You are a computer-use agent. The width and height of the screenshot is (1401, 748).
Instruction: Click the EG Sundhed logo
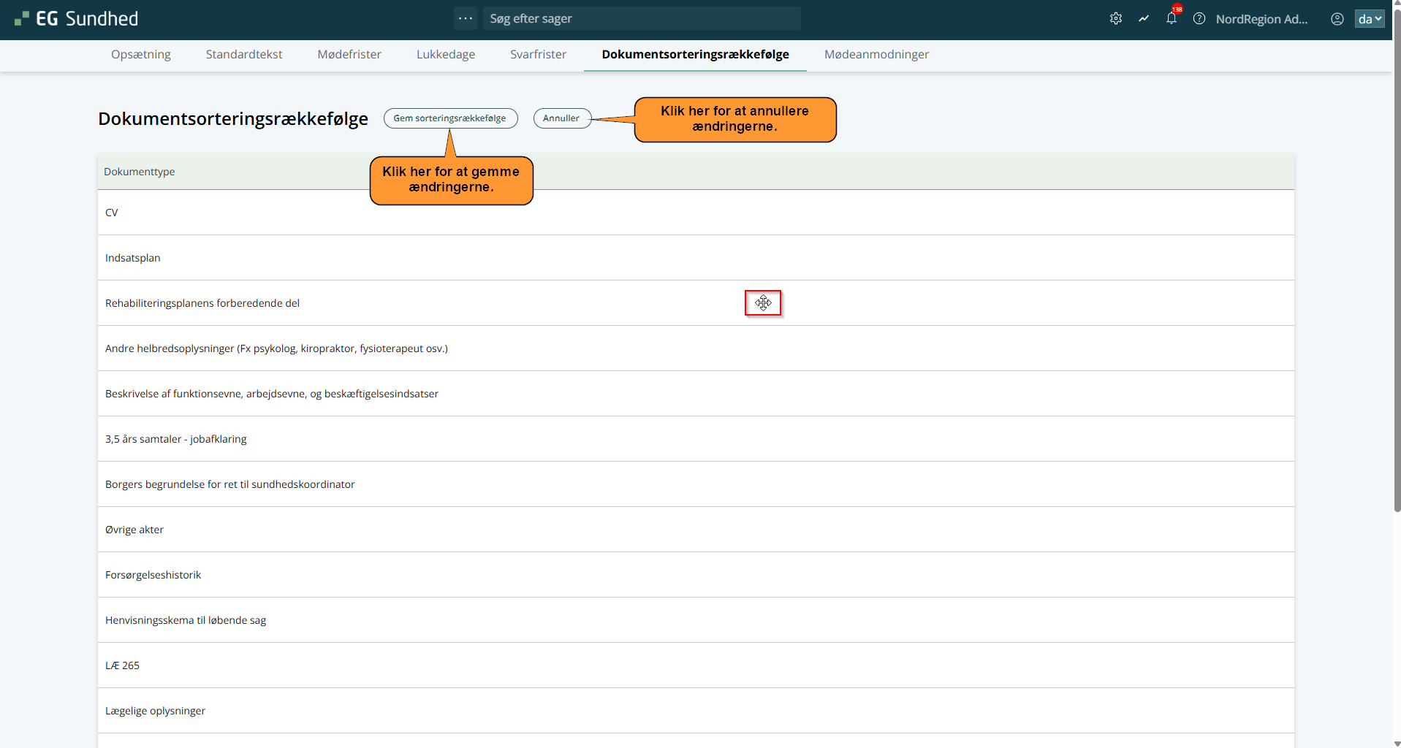77,19
